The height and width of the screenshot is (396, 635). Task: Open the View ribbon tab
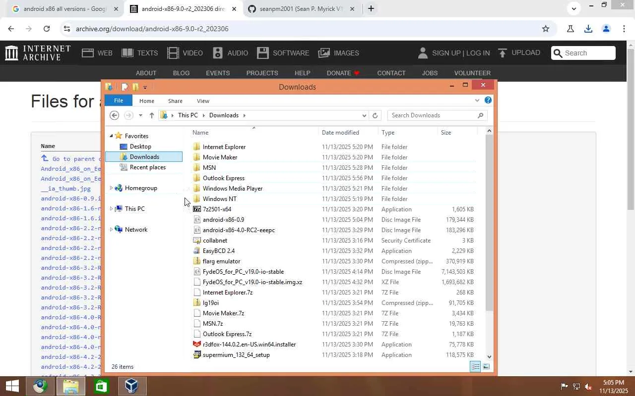pyautogui.click(x=203, y=101)
